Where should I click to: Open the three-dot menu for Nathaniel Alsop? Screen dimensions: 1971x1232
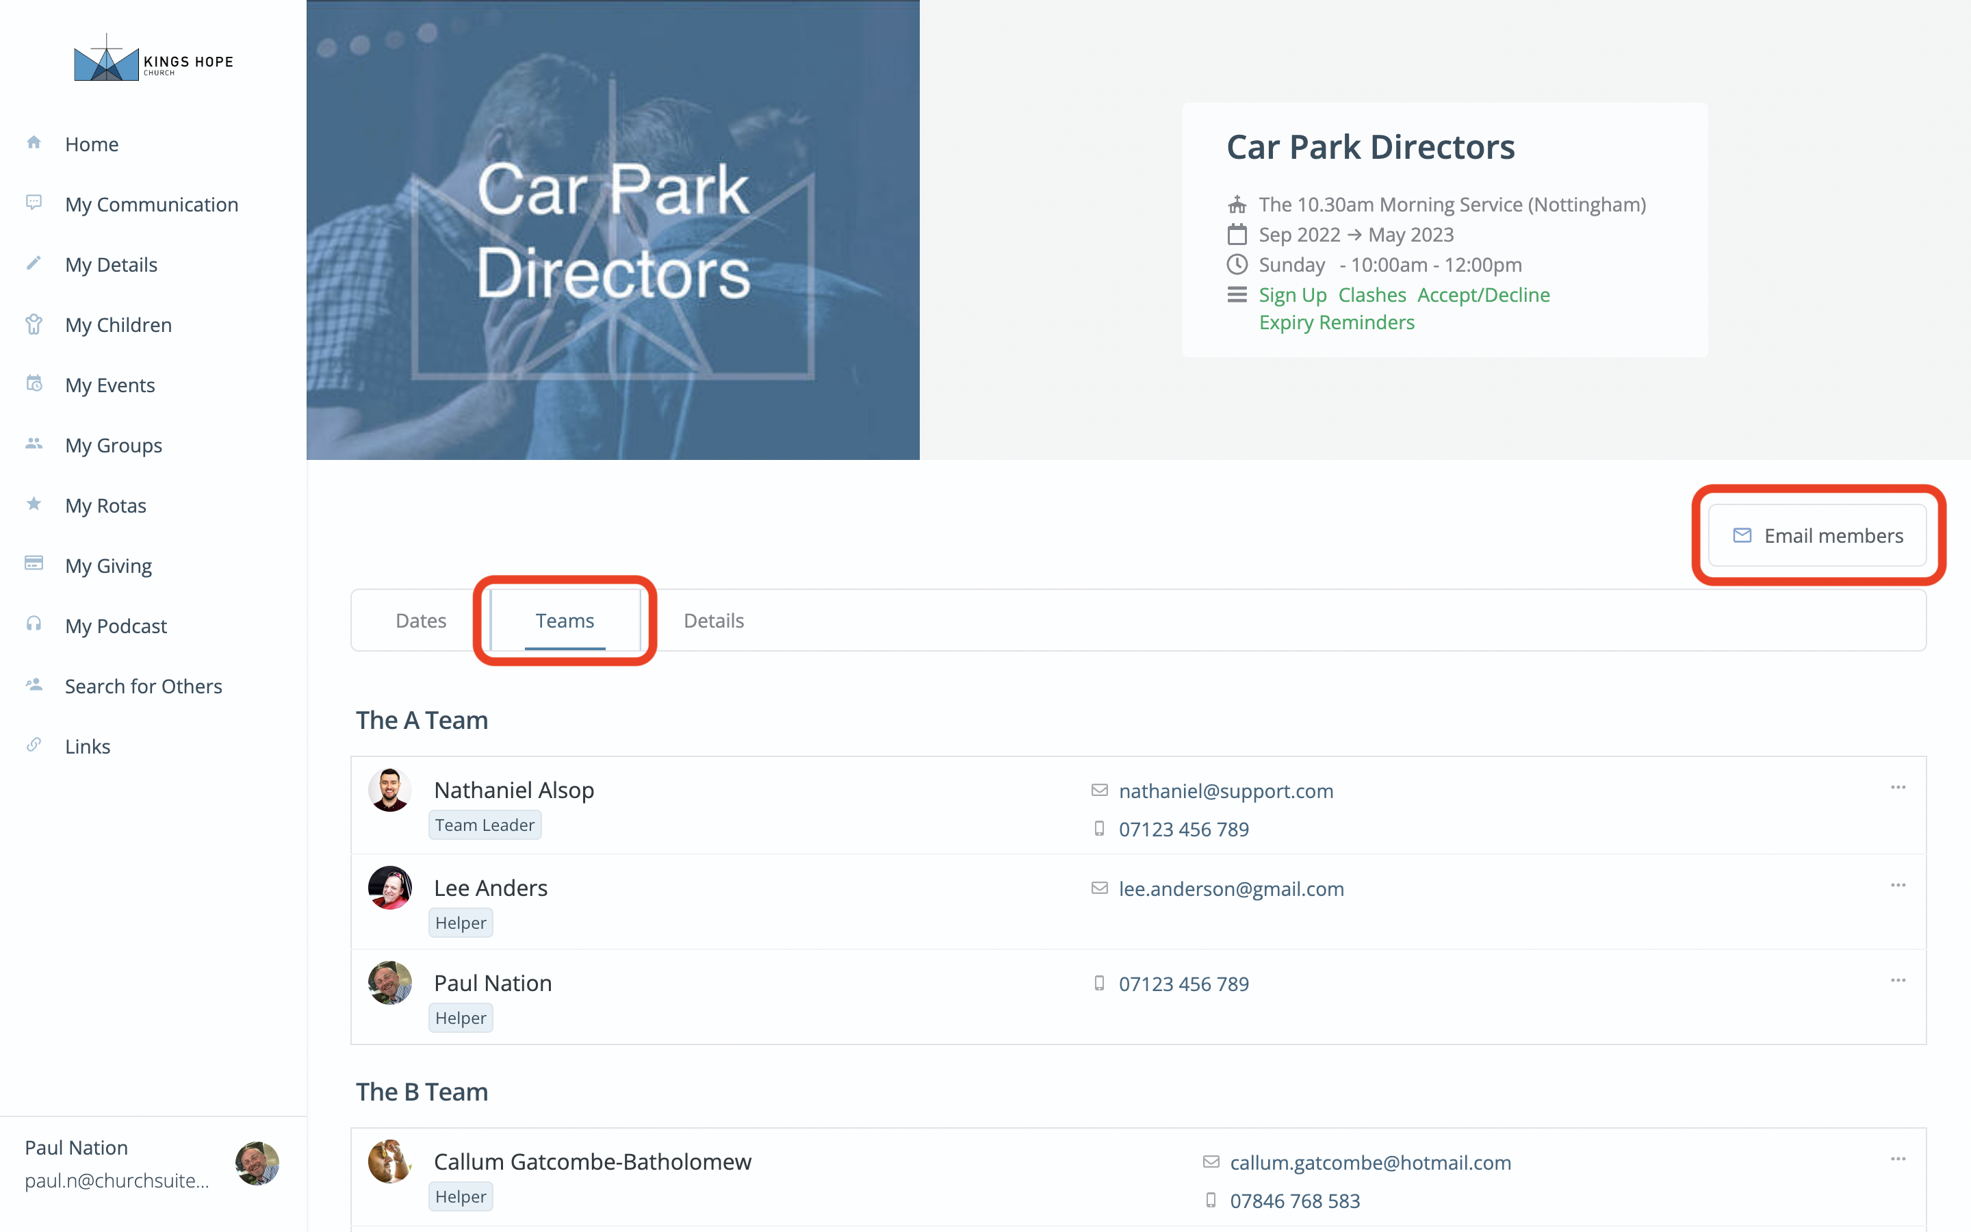1898,788
